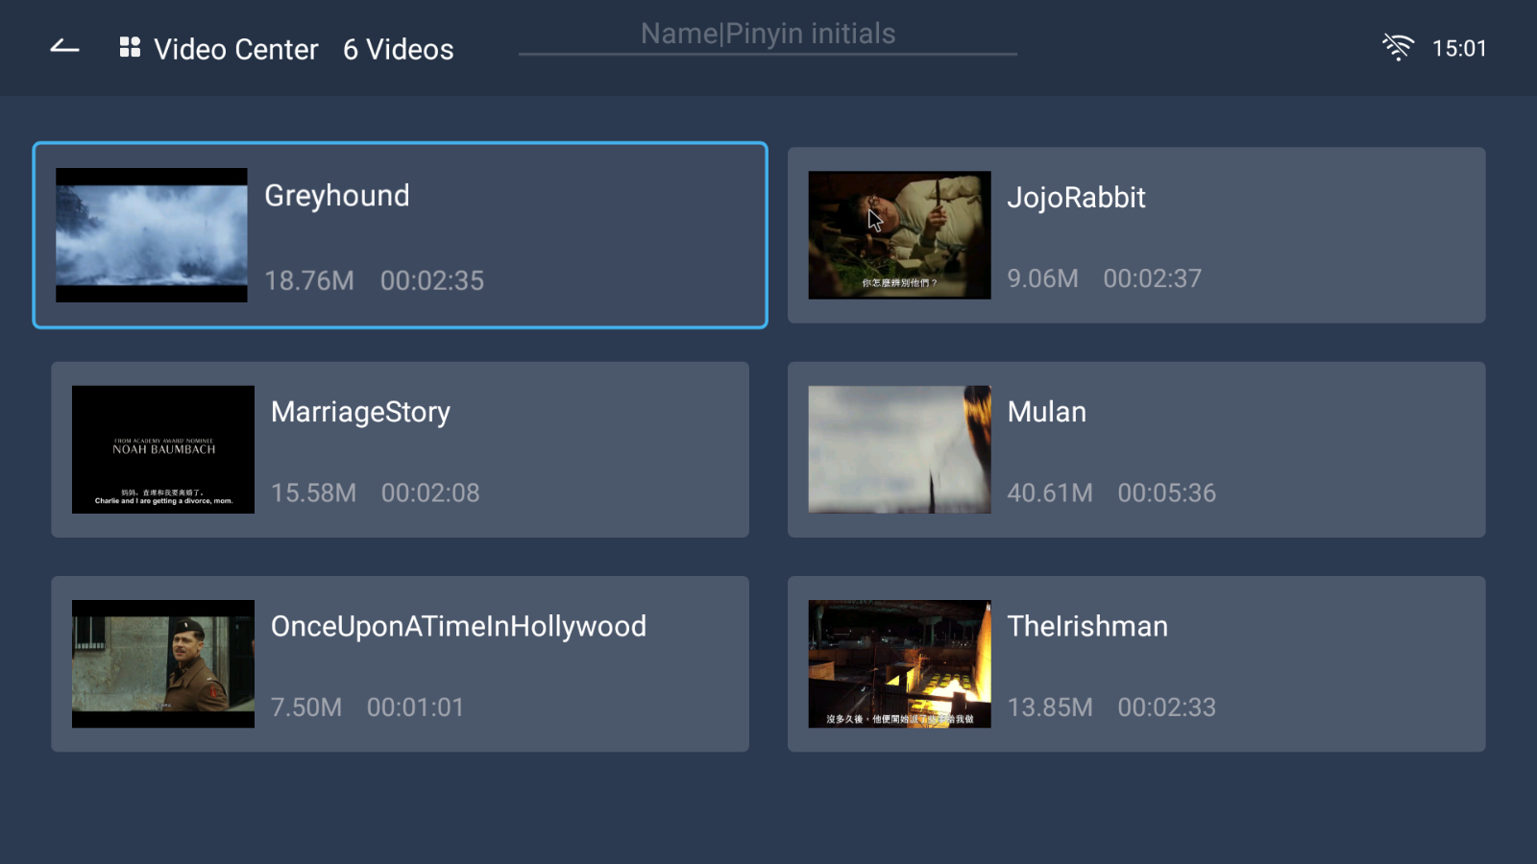Click the Name|Pinyin initials search field
This screenshot has height=864, width=1537.
tap(768, 35)
